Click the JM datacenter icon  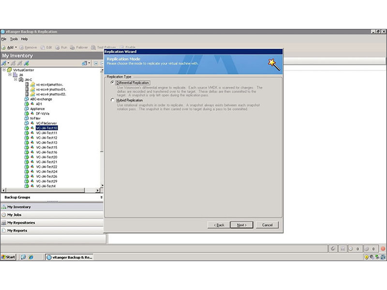coord(15,75)
